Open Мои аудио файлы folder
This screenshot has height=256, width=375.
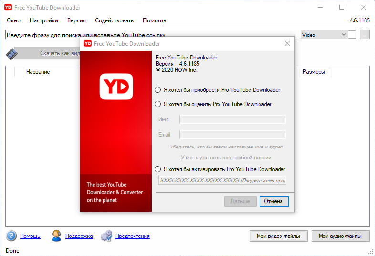[x=340, y=236]
